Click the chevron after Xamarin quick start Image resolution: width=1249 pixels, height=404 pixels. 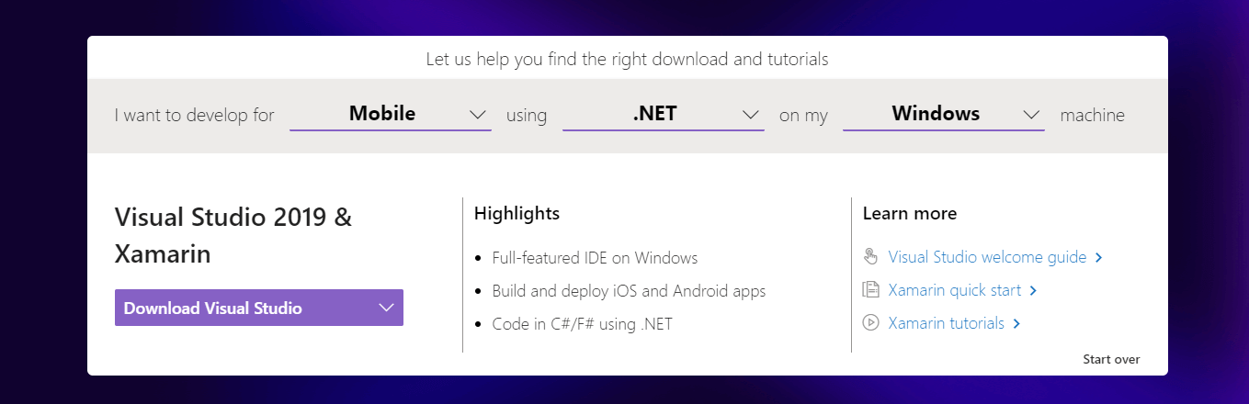[x=1033, y=291]
